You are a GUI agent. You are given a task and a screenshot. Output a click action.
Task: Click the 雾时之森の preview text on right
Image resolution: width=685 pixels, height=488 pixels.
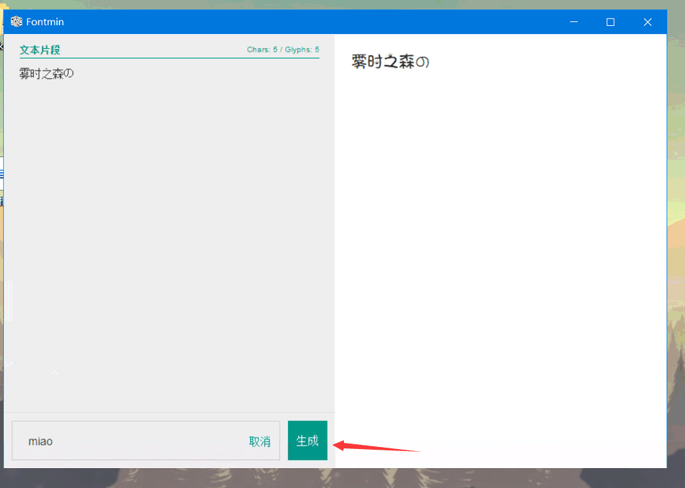coord(390,62)
